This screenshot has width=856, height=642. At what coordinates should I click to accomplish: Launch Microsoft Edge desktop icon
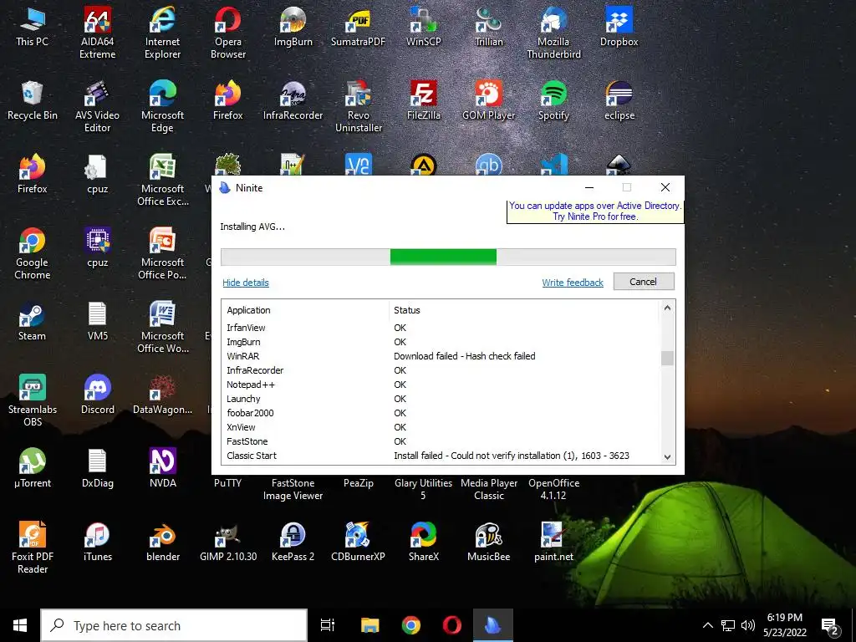(x=162, y=106)
